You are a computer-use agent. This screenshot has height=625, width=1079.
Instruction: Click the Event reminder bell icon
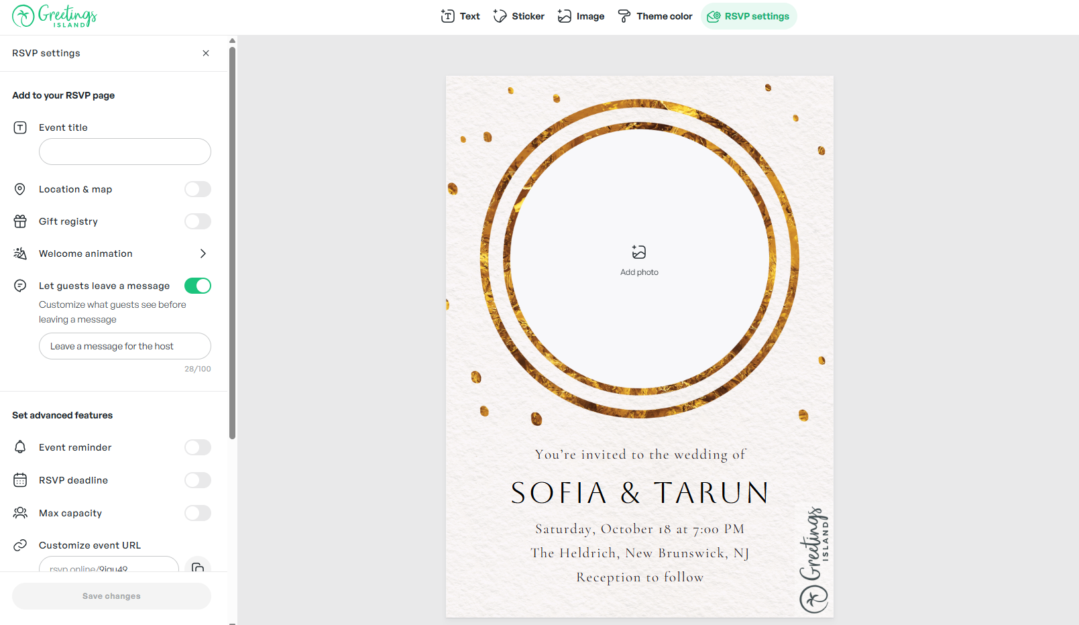tap(20, 447)
